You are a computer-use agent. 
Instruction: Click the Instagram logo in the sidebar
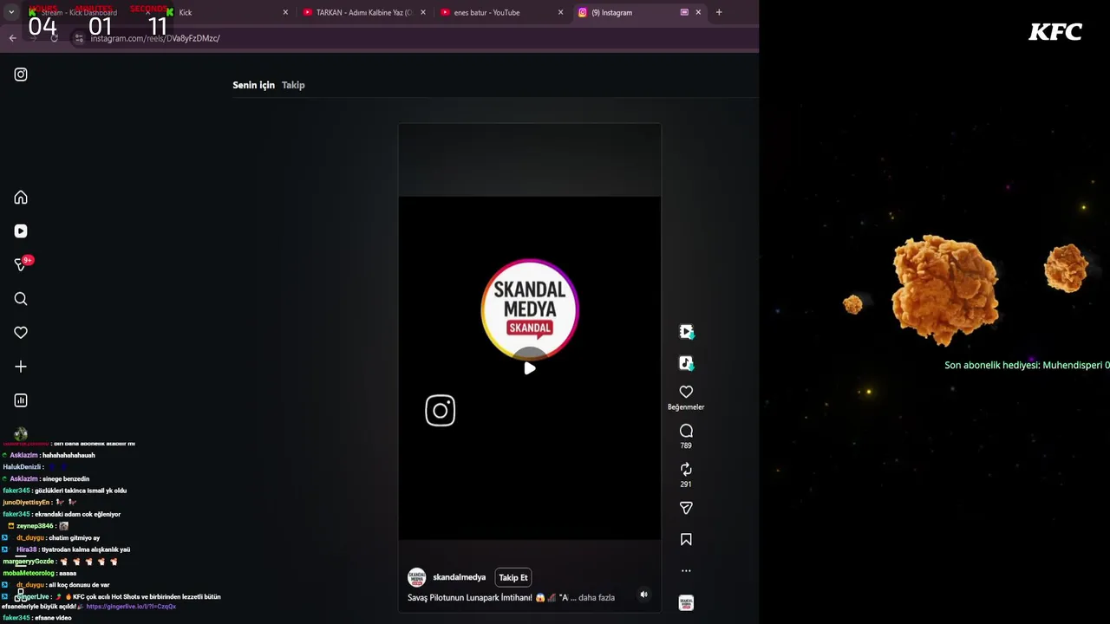point(21,75)
